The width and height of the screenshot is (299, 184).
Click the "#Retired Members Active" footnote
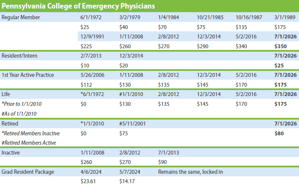(x=28, y=143)
